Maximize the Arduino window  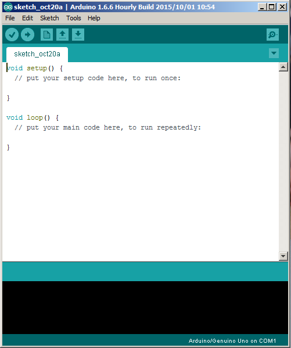tap(272, 7)
